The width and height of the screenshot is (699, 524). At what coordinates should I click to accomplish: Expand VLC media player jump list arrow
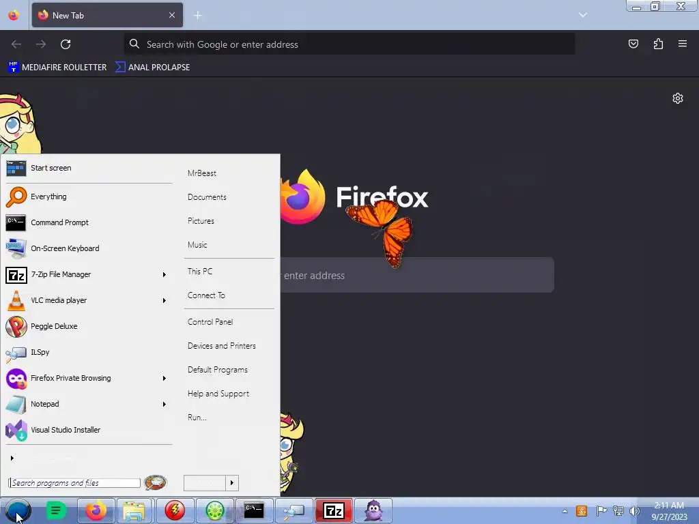click(x=165, y=300)
